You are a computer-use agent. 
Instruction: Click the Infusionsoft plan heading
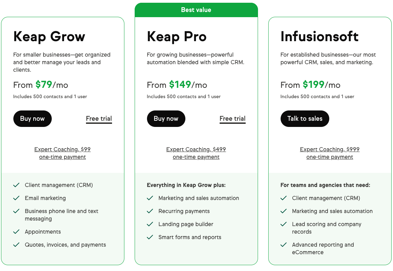(x=319, y=37)
